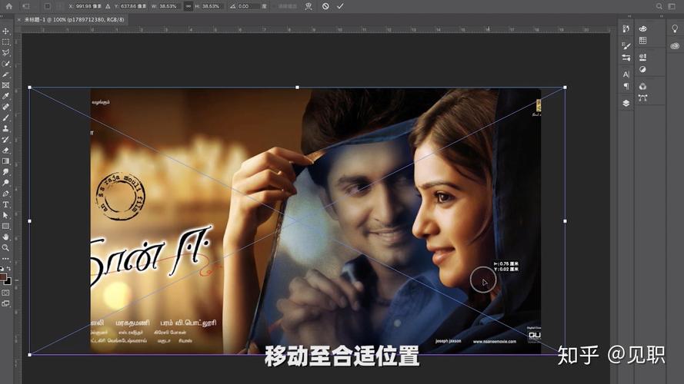The image size is (684, 384).
Task: Open the Swatches grid panel icon
Action: [x=642, y=41]
